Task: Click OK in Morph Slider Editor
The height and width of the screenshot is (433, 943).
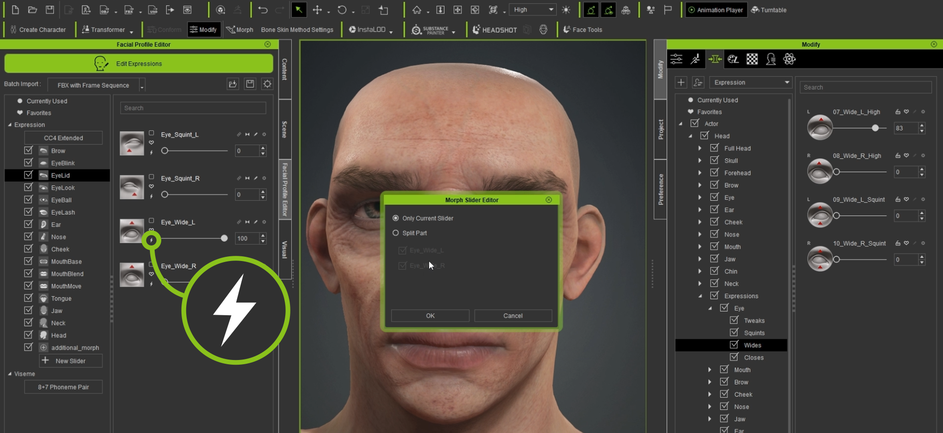Action: point(430,316)
